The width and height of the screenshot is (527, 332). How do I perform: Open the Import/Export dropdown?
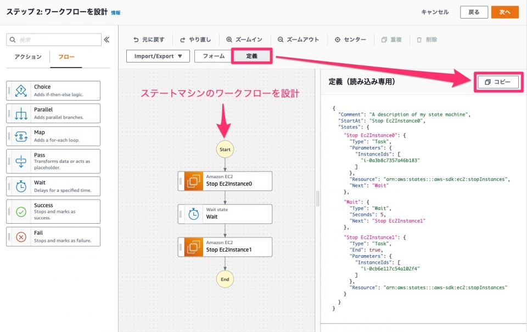pos(158,56)
